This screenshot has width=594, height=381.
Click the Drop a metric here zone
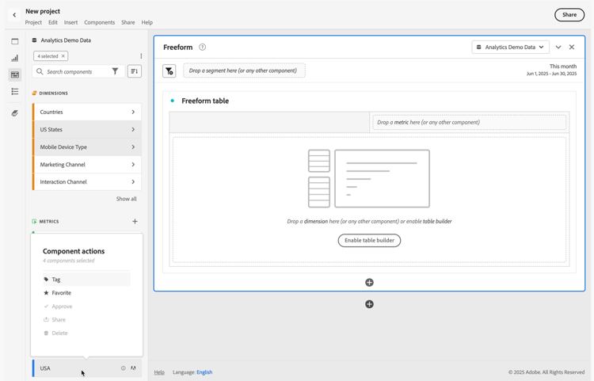pyautogui.click(x=470, y=122)
